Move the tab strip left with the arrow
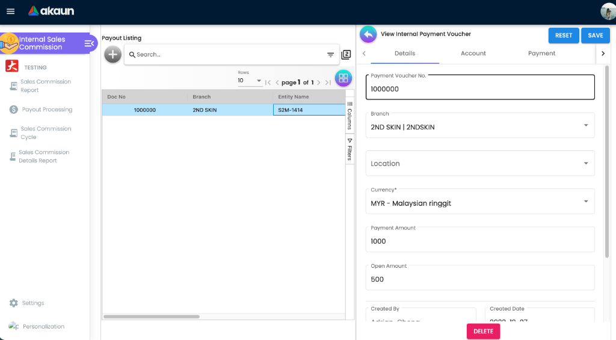Screen dimensions: 616x340 pos(364,54)
